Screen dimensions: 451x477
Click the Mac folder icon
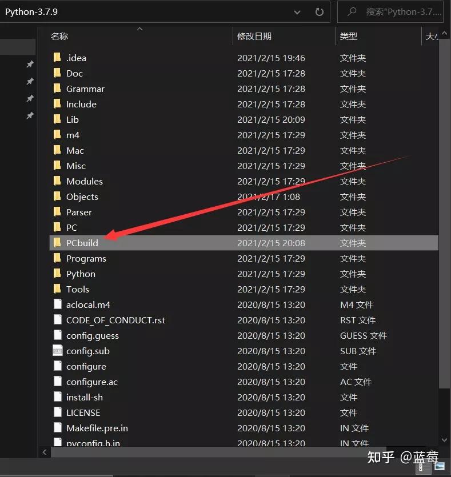click(x=57, y=150)
